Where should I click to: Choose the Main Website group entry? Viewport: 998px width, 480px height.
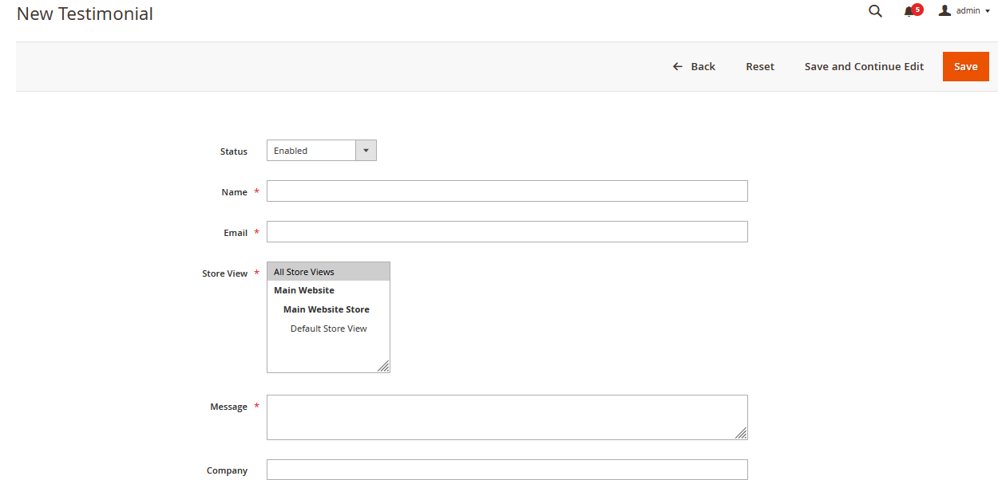[x=304, y=290]
